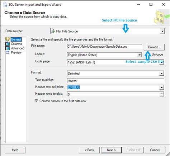This screenshot has width=170, height=156.
Task: Click the Columns page icon
Action: pos(8,44)
